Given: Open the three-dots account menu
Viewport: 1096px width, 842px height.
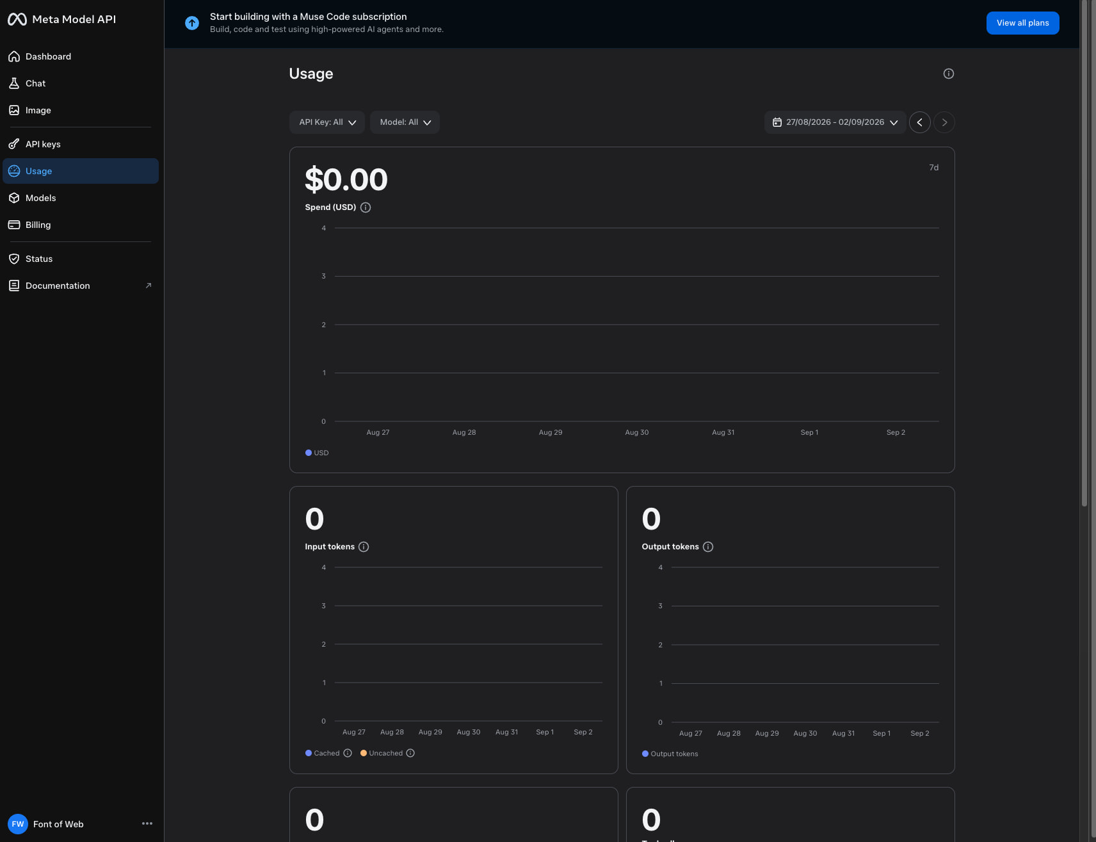Looking at the screenshot, I should (x=147, y=823).
